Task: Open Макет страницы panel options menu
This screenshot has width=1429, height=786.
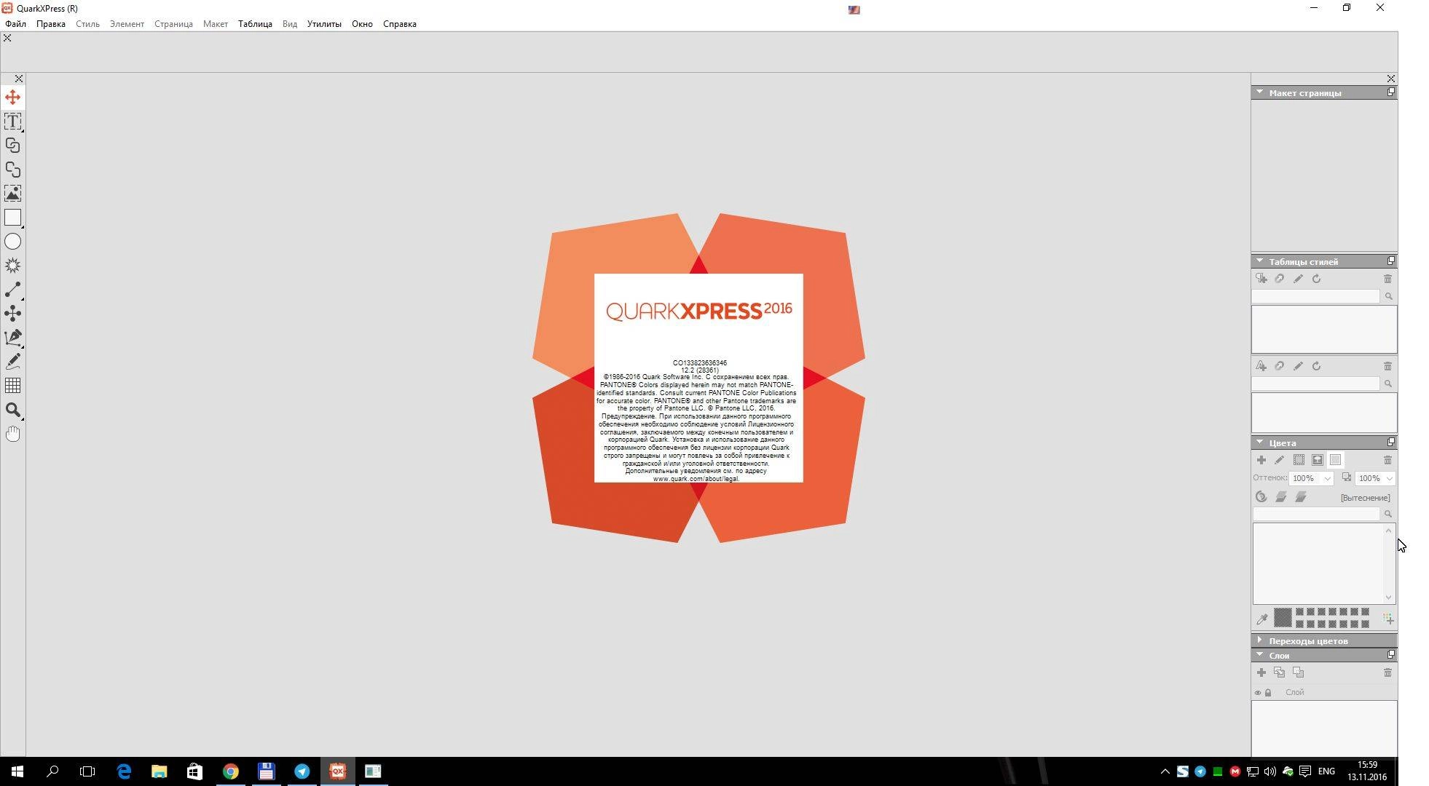Action: click(1391, 92)
